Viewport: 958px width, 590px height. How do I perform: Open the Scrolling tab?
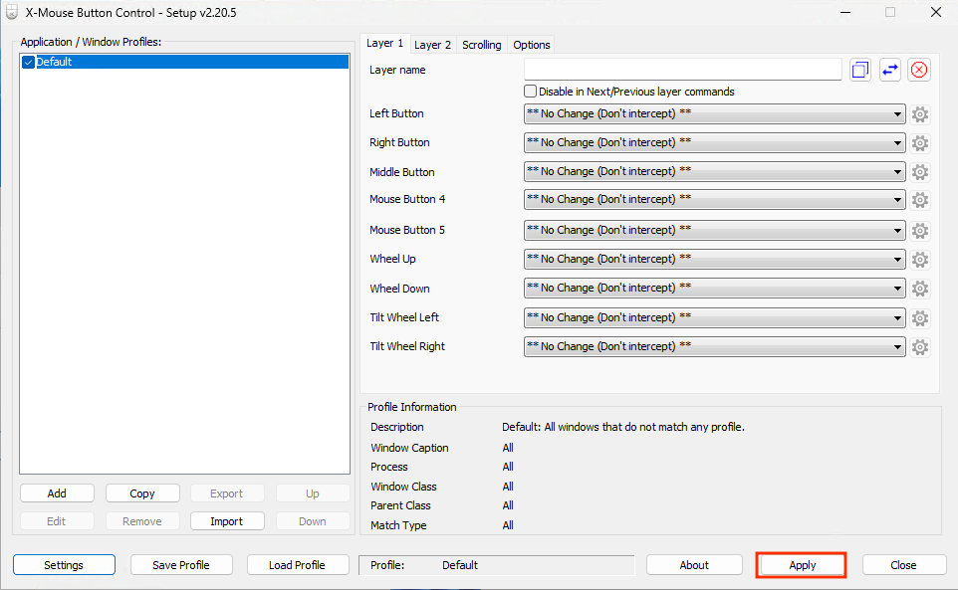[481, 45]
